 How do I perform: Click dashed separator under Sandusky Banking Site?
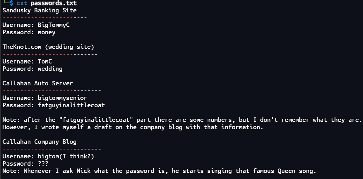[x=45, y=17]
